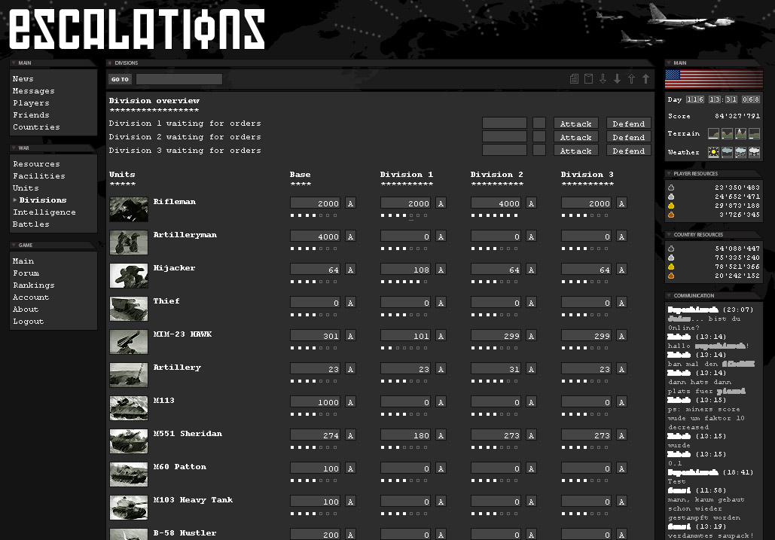This screenshot has width=775, height=540.
Task: Collapse the WAR sidebar panel
Action: (x=14, y=148)
